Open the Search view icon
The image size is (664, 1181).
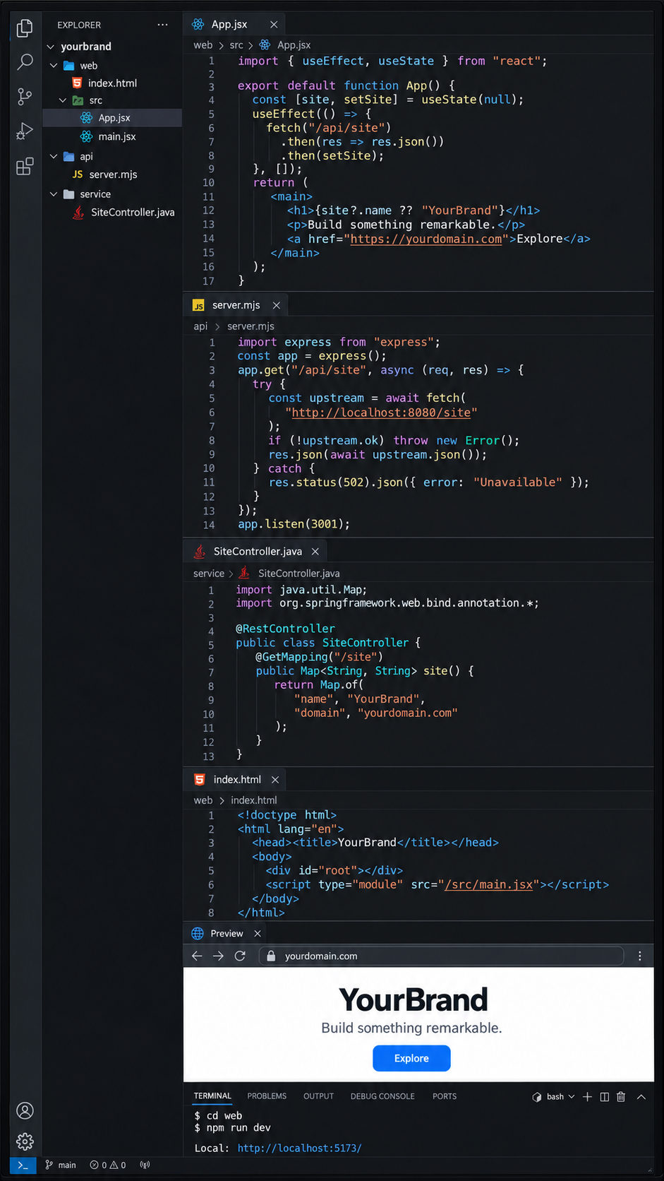click(25, 61)
